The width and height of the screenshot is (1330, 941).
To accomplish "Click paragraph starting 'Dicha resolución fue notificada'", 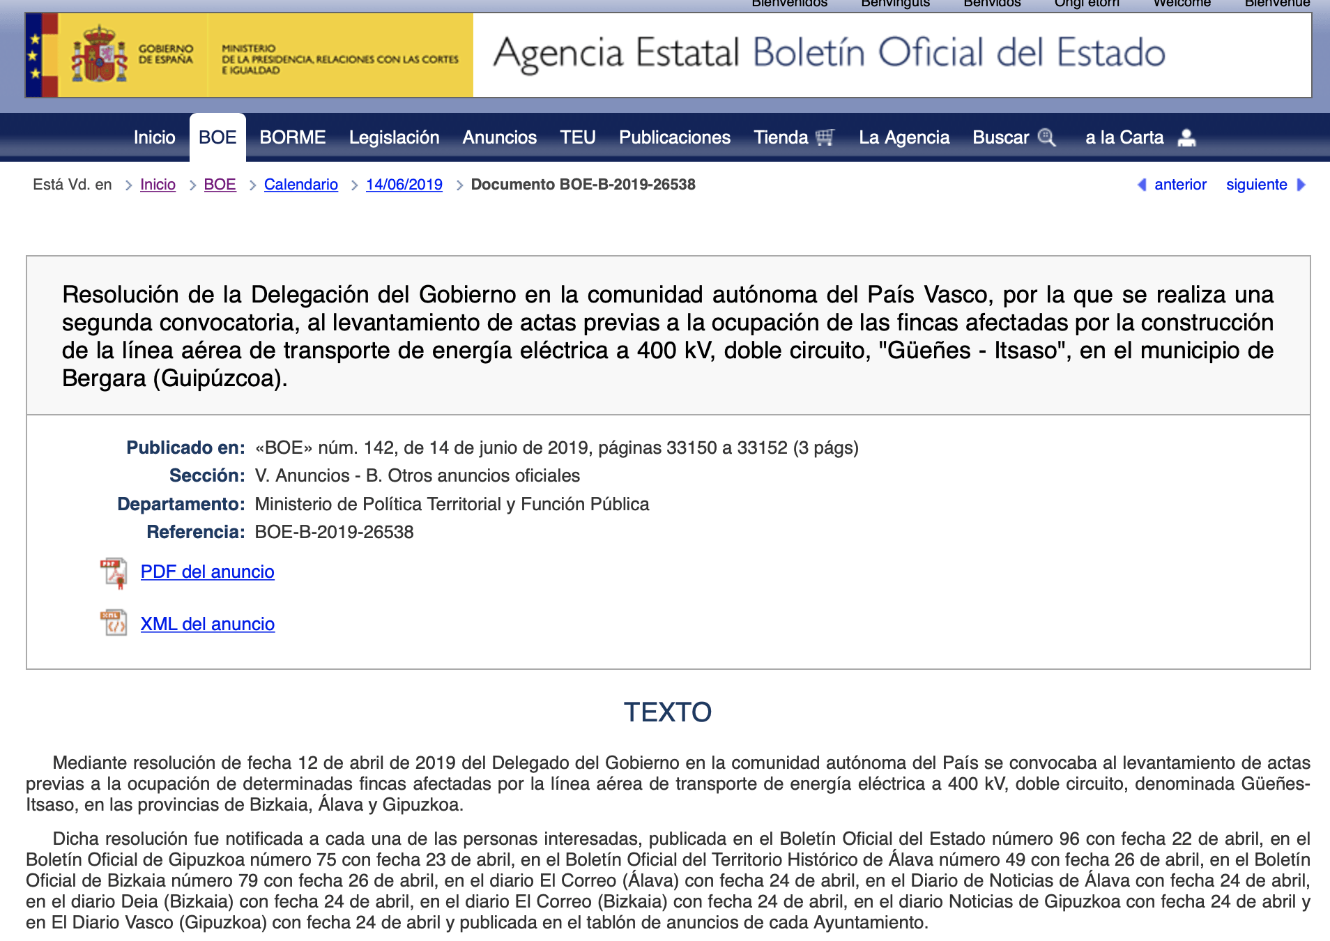I will pos(668,880).
